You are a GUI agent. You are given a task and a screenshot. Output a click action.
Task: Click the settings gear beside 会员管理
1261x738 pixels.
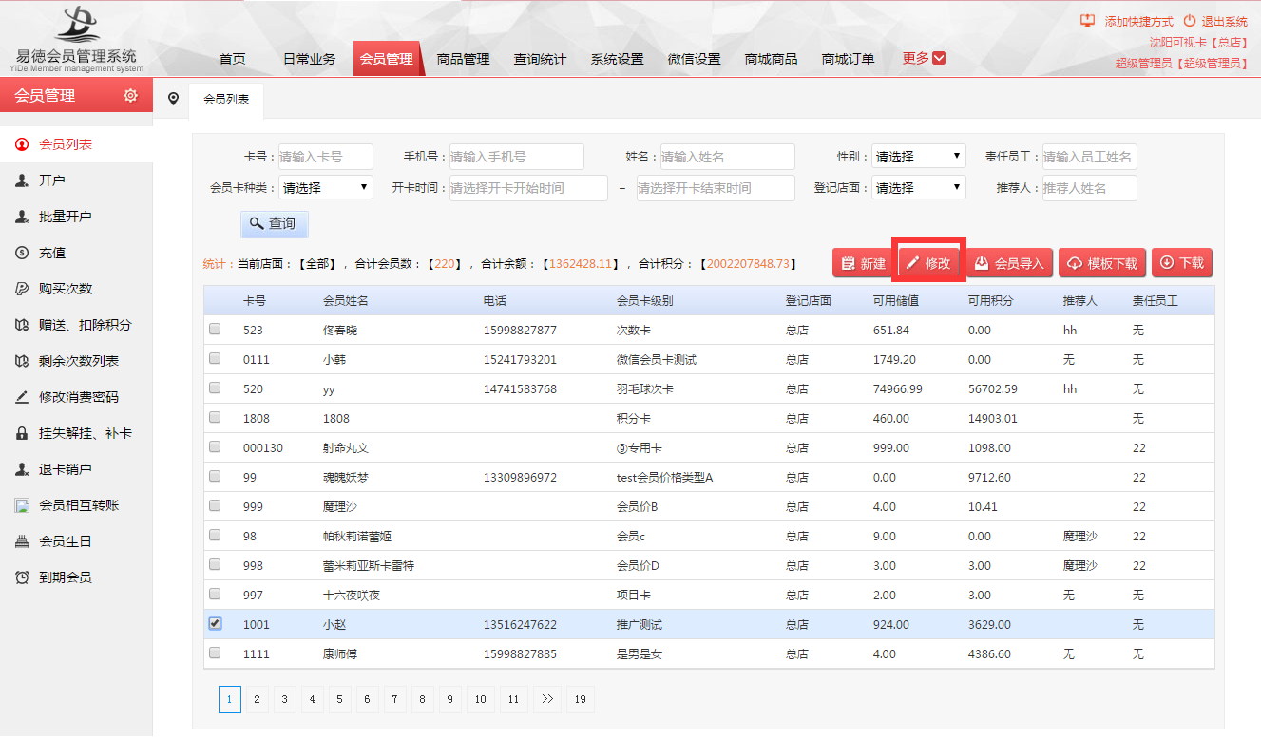click(x=131, y=95)
